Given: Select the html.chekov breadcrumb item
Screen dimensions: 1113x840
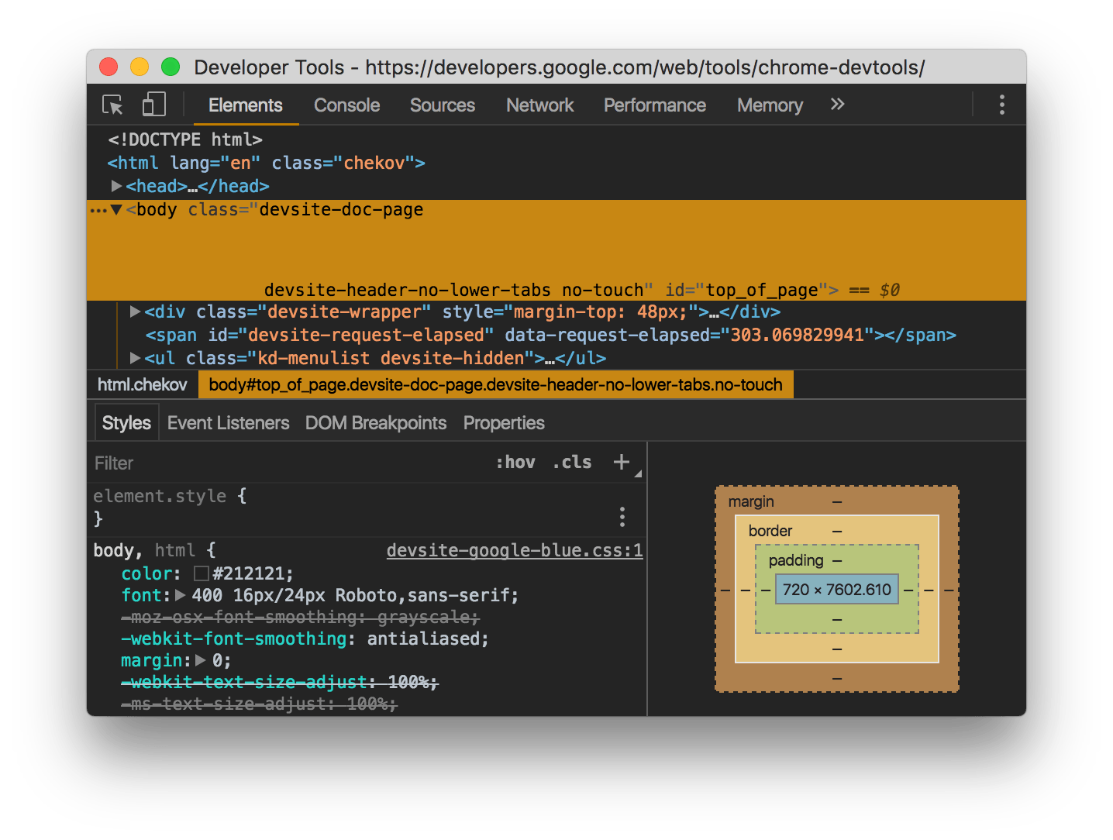Looking at the screenshot, I should [x=141, y=384].
